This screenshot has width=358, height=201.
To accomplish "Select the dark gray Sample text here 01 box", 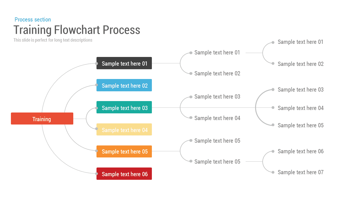I will [x=124, y=63].
